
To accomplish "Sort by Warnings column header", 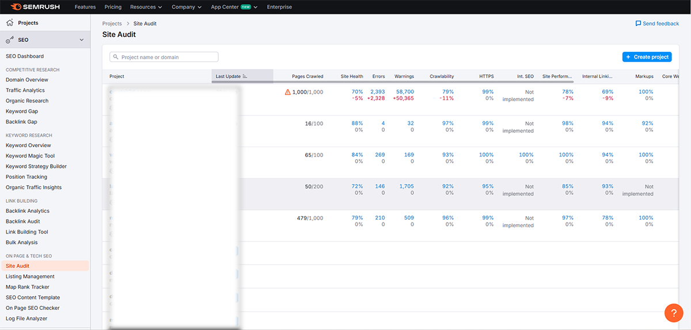I will pyautogui.click(x=404, y=76).
